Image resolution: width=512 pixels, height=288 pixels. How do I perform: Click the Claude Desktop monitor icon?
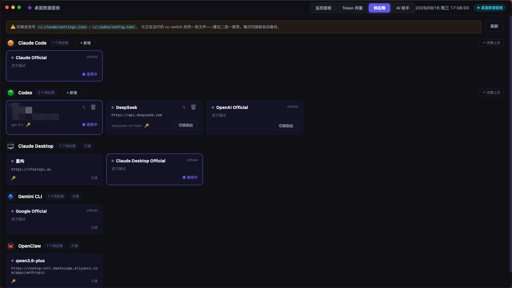coord(11,146)
